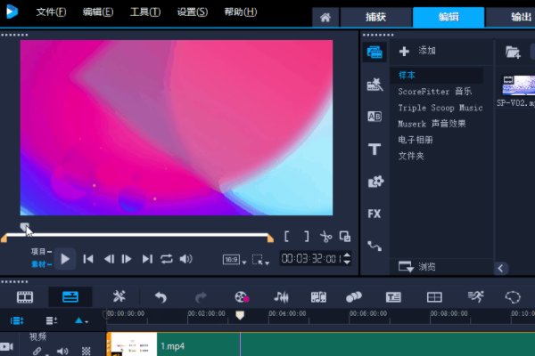This screenshot has width=535, height=356.
Task: Redo the last action
Action: point(201,297)
